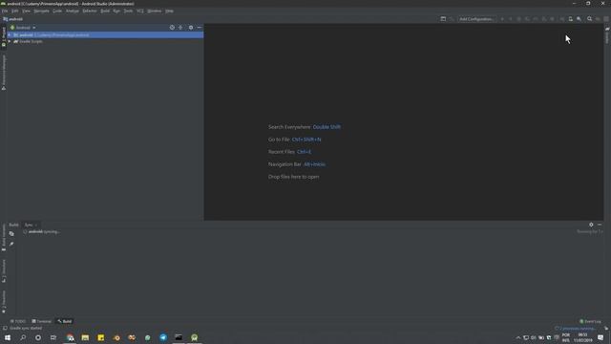Click collapse all icon in Project panel
611x344 pixels.
pos(180,28)
